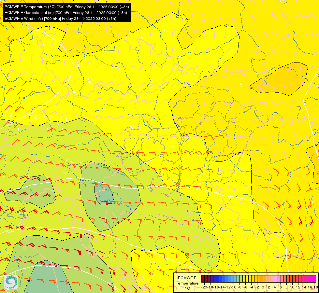Click the swirl logo icon at bottom-left
The height and width of the screenshot is (293, 319).
tap(11, 282)
